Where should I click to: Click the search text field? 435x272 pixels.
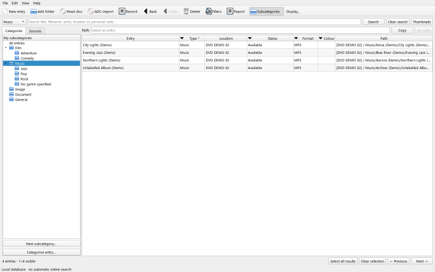click(194, 22)
